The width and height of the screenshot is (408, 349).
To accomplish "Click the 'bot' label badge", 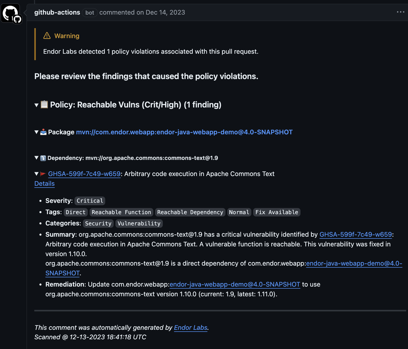I will 90,13.
